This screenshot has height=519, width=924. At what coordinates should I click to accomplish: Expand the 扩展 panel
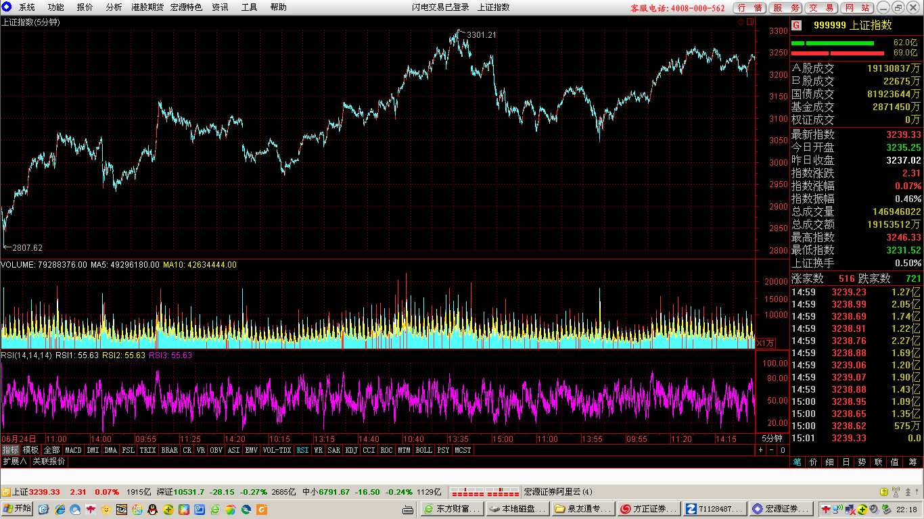[x=14, y=462]
